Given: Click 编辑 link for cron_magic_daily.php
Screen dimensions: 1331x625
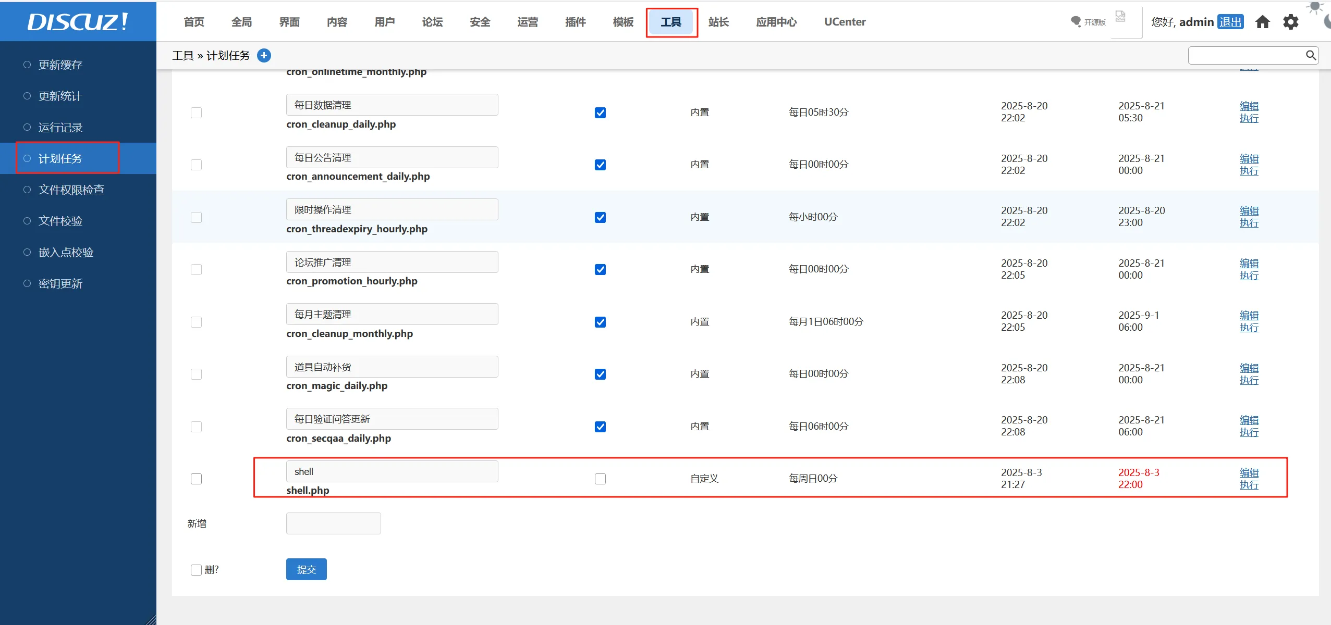Looking at the screenshot, I should (1249, 368).
